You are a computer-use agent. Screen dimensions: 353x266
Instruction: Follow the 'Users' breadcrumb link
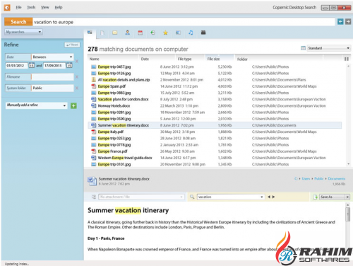coord(306,178)
